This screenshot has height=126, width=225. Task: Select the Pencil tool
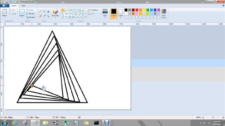tap(40, 12)
